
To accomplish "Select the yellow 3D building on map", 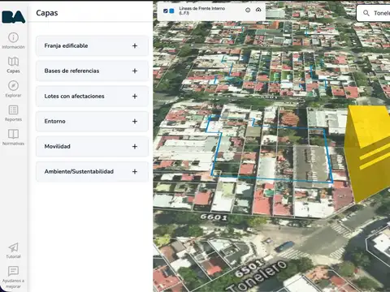I will point(368,152).
